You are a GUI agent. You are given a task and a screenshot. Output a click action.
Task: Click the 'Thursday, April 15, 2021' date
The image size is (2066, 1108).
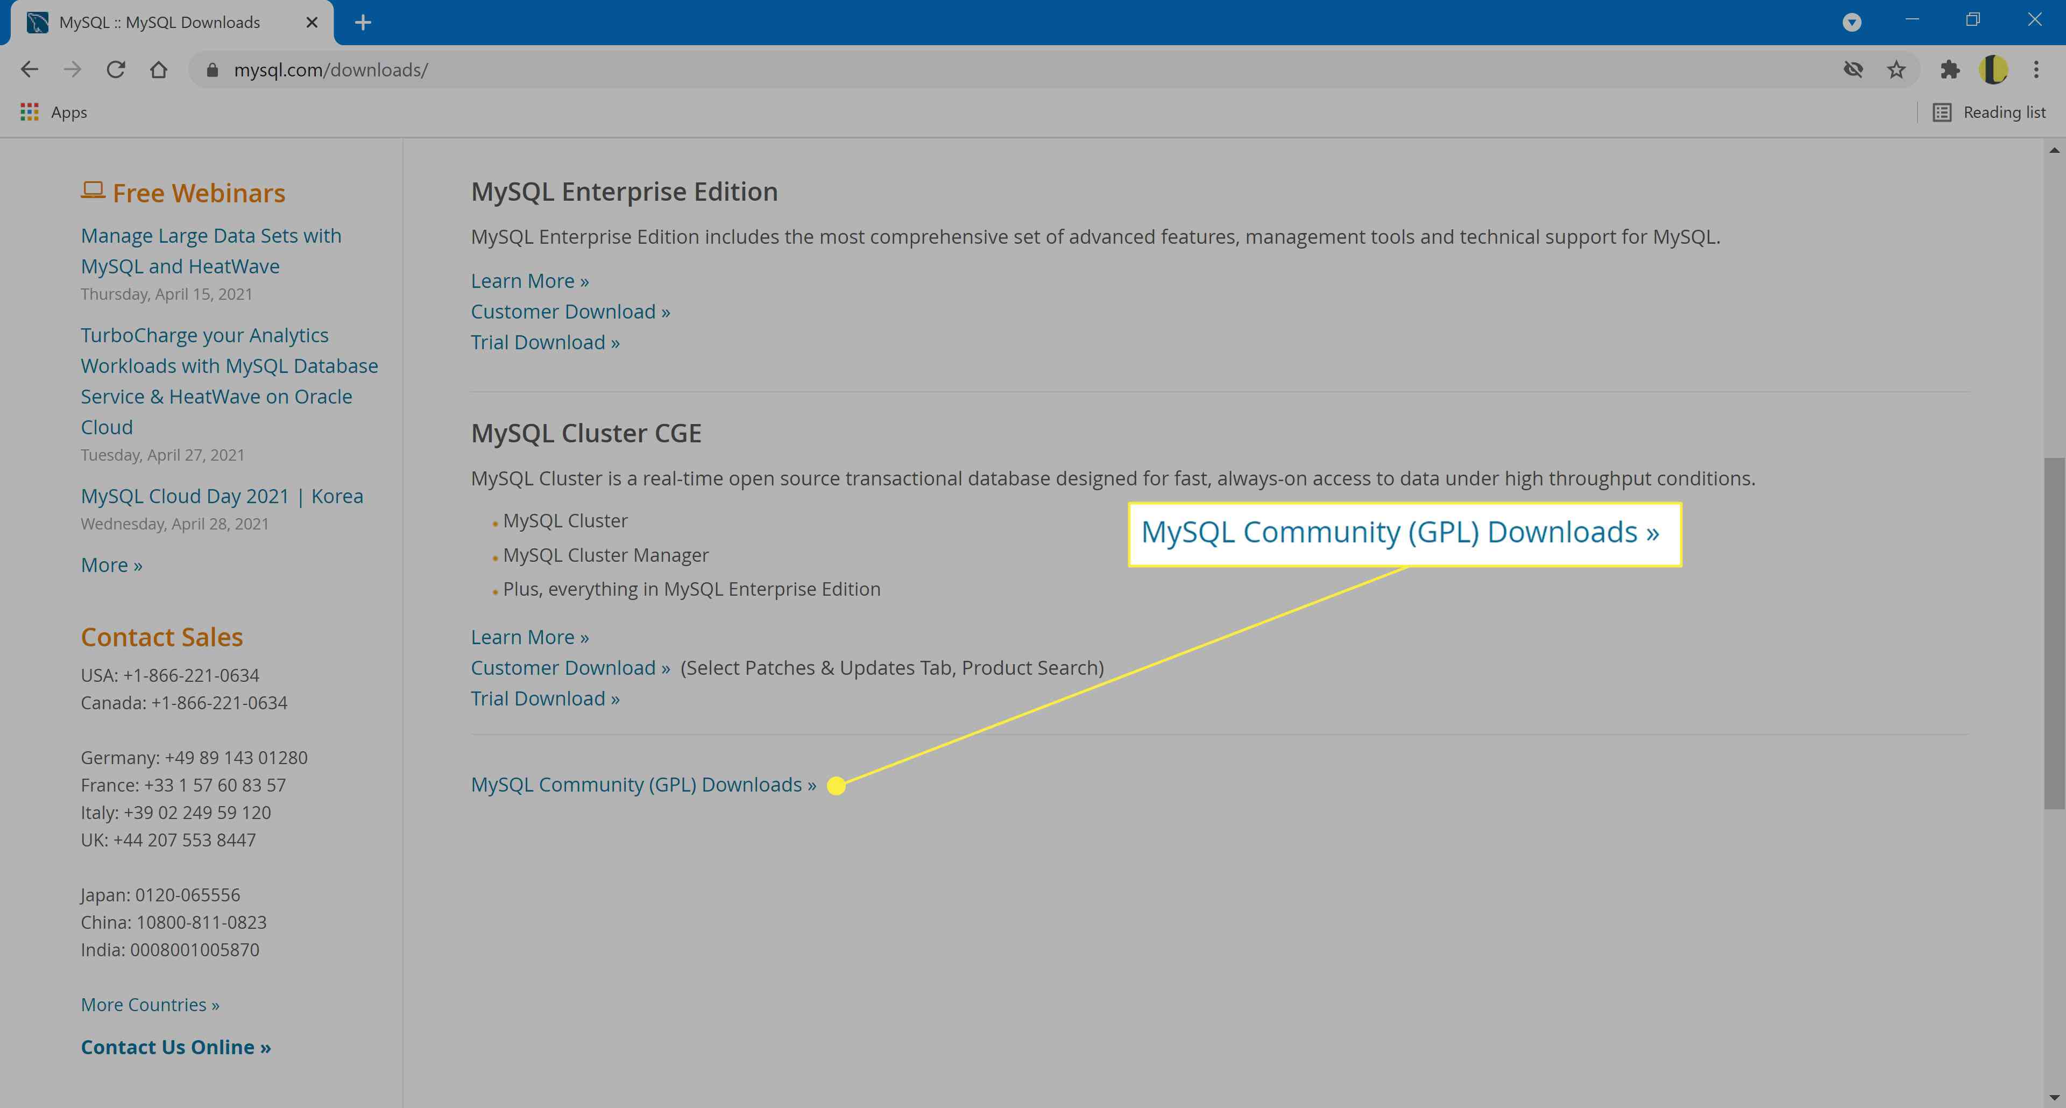point(167,294)
